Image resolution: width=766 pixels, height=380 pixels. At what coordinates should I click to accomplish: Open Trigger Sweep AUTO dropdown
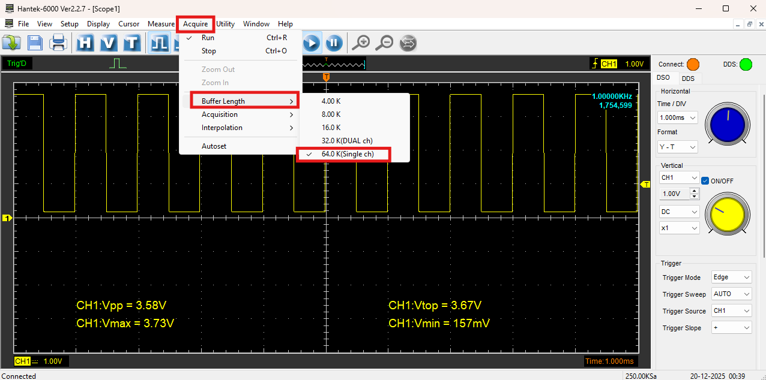click(731, 294)
